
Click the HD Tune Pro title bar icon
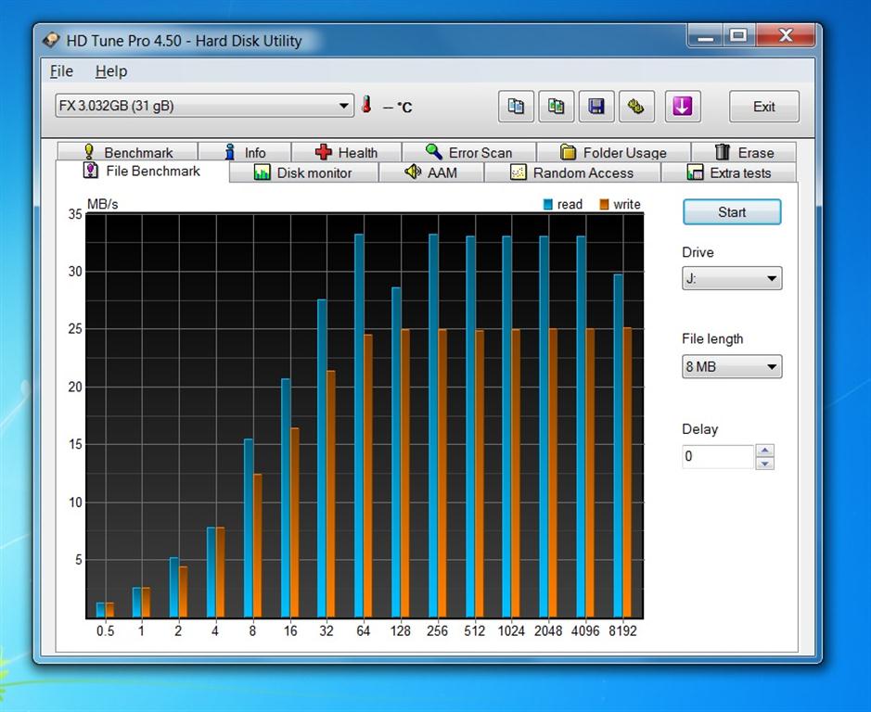(52, 40)
